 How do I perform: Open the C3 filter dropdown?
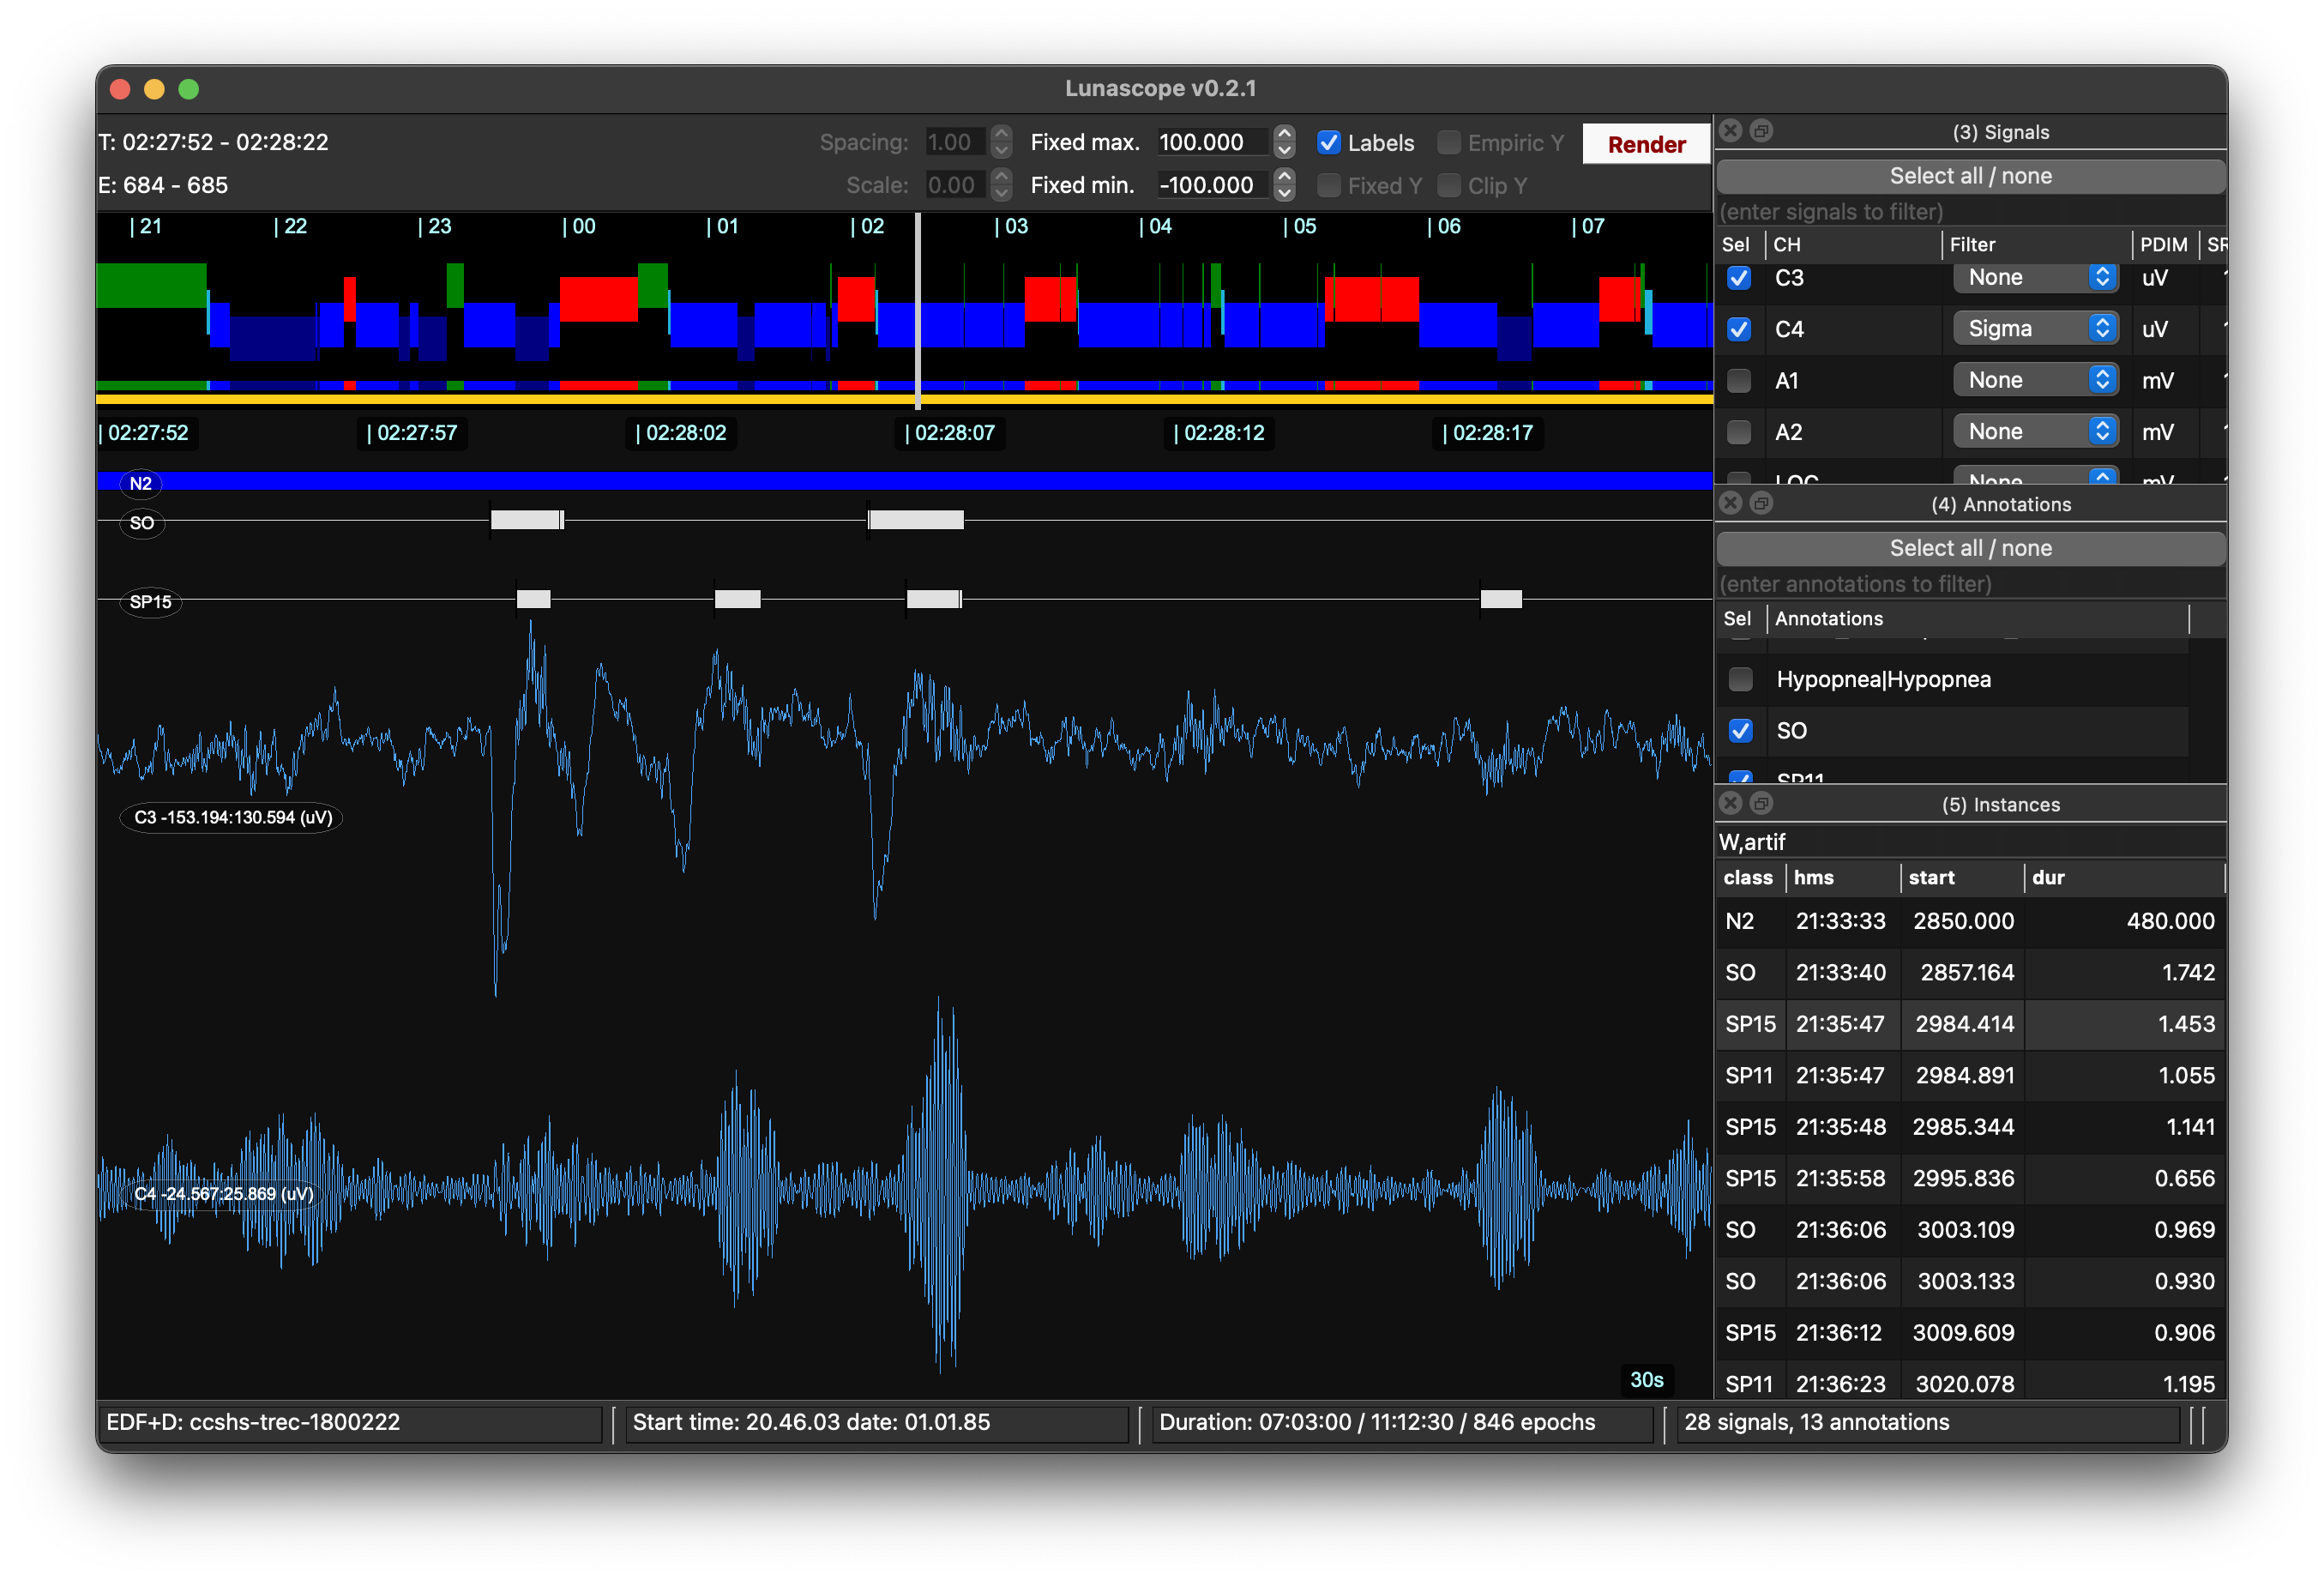coord(2035,278)
